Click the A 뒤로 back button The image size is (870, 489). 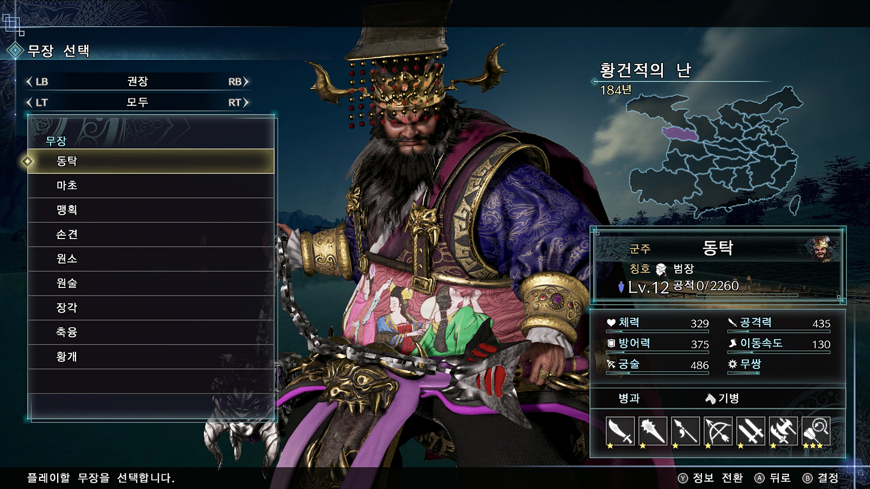[773, 478]
